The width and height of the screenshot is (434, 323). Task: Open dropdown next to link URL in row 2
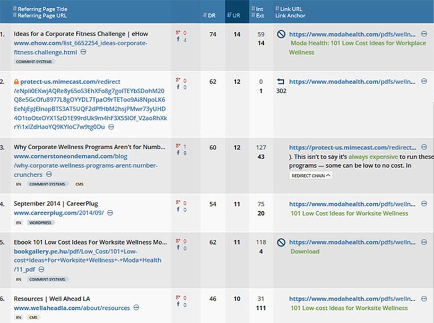coord(424,81)
